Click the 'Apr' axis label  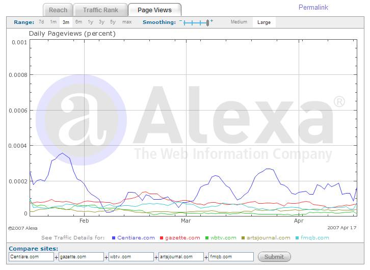pyautogui.click(x=299, y=221)
